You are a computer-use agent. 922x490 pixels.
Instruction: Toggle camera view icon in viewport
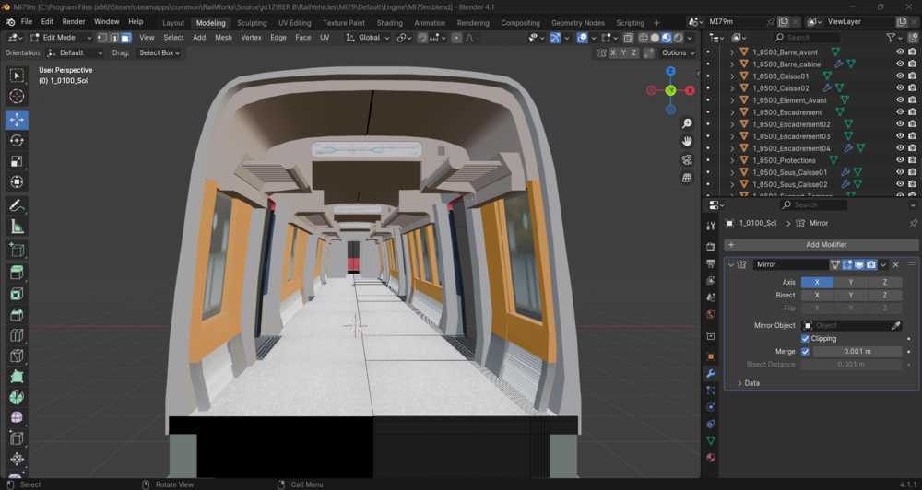(x=687, y=160)
